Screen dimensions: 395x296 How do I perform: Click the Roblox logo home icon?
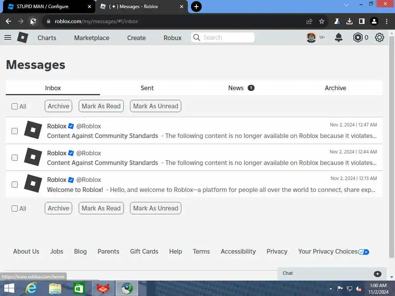pos(23,37)
